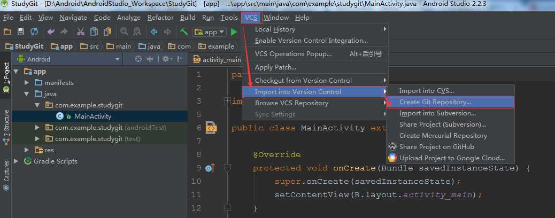Viewport: 555px width, 218px height.
Task: Click the Collapse All icon in Project panel
Action: [150, 59]
